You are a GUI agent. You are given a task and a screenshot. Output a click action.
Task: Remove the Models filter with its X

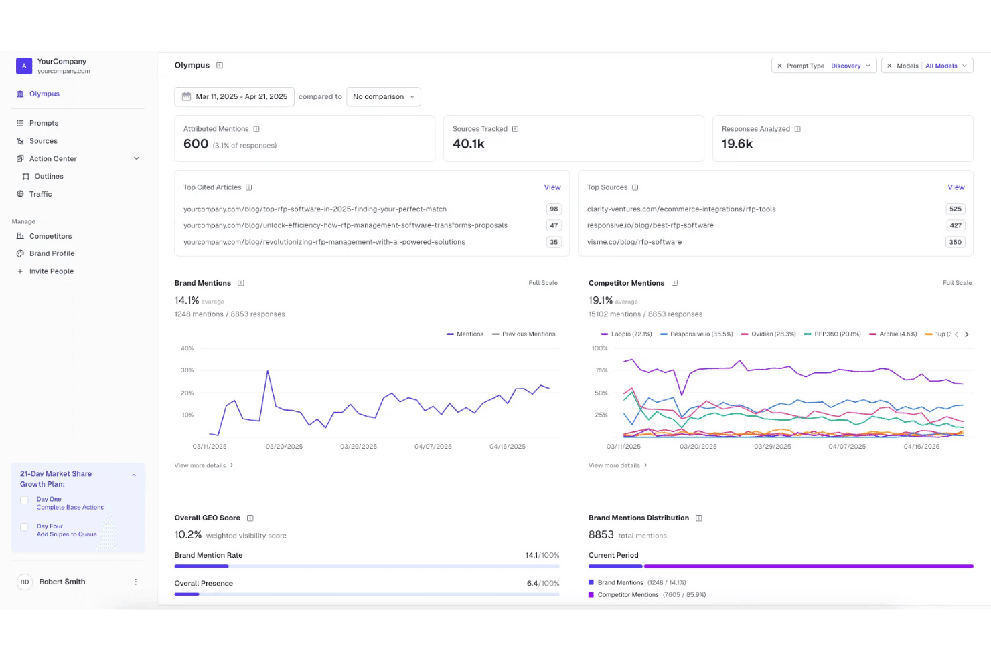coord(889,66)
